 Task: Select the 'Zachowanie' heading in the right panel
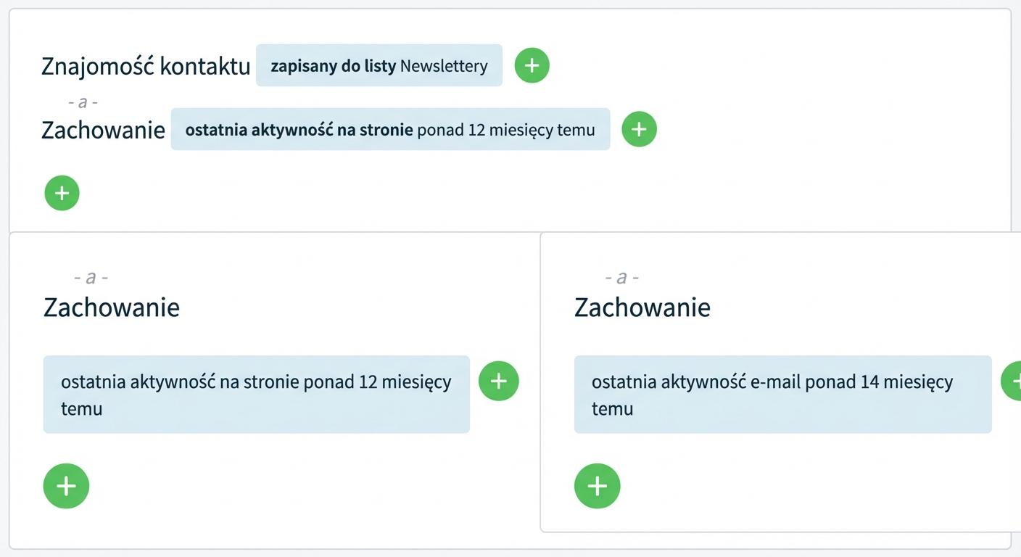pos(642,307)
